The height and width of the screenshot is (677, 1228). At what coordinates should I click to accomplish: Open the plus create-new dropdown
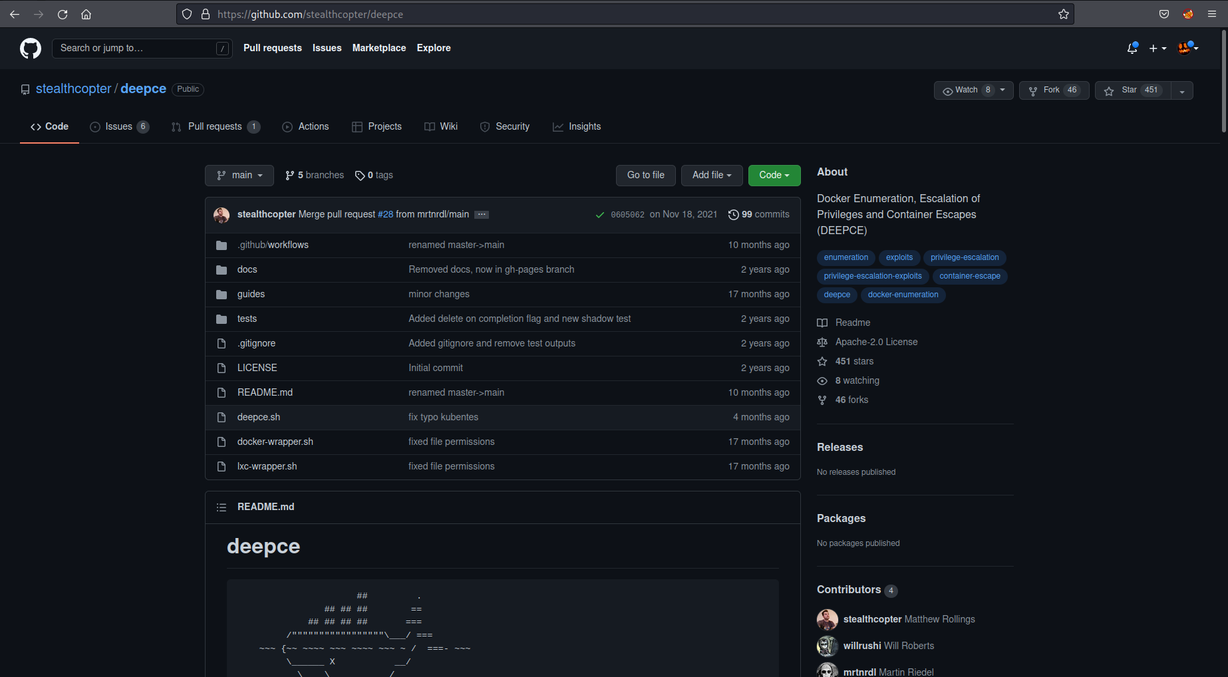tap(1157, 48)
